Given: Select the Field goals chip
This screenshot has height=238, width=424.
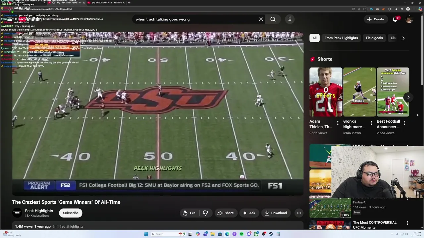Looking at the screenshot, I should [374, 38].
